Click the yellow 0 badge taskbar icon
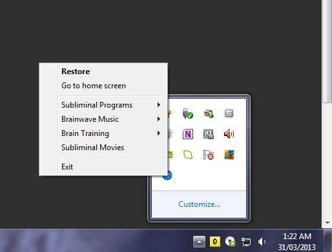Image resolution: width=332 pixels, height=252 pixels. click(215, 242)
